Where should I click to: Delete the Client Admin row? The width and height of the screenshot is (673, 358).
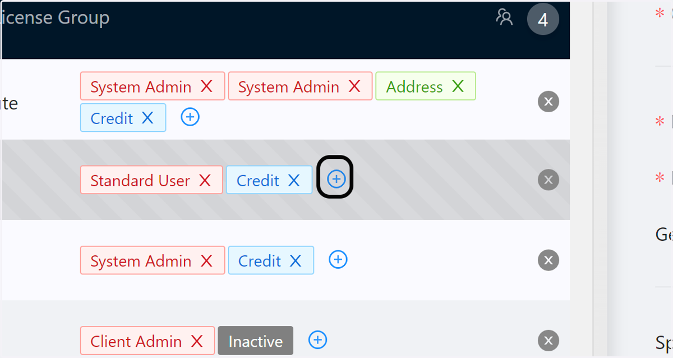click(548, 340)
